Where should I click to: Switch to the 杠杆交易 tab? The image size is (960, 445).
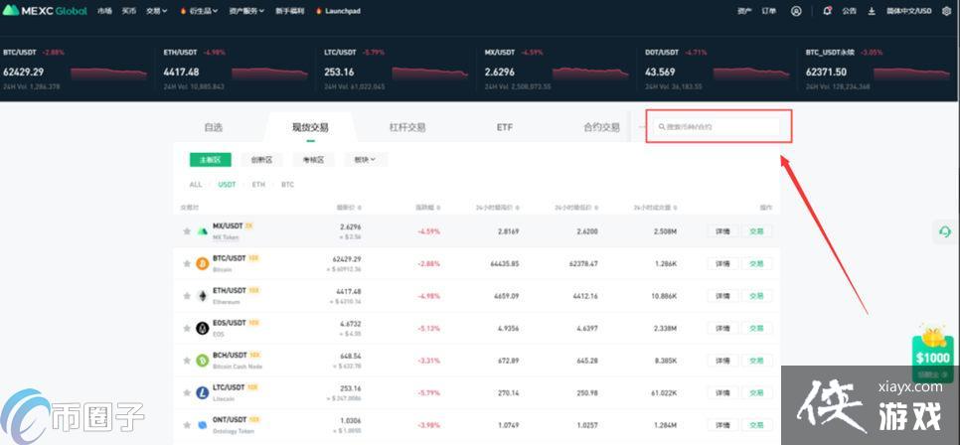pyautogui.click(x=407, y=127)
